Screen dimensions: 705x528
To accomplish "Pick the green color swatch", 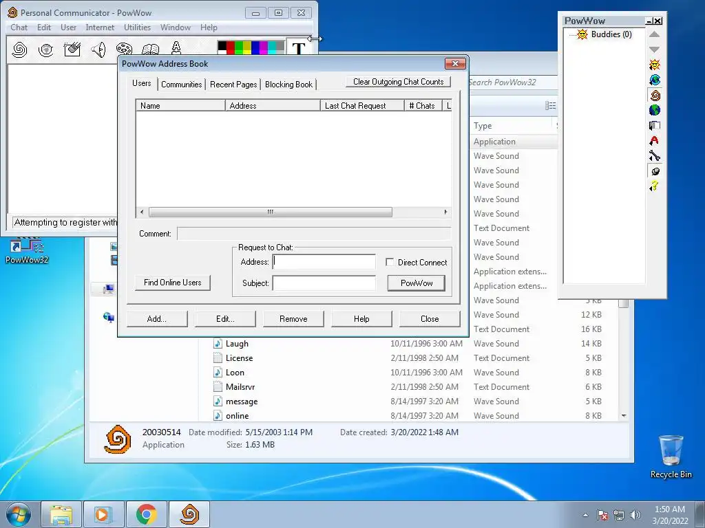I will pyautogui.click(x=239, y=47).
